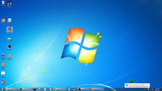
Task: Click the language indicator in the tray
Action: pyautogui.click(x=144, y=89)
